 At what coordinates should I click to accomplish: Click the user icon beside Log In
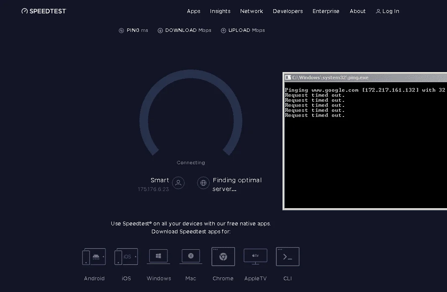378,11
